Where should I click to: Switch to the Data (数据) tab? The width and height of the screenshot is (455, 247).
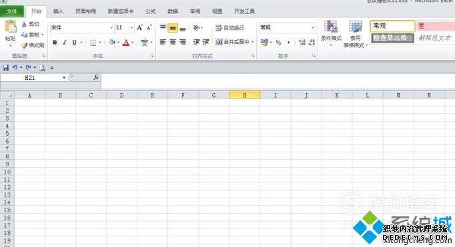[x=173, y=11]
